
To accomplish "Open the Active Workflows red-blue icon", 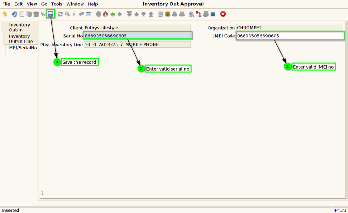I will pyautogui.click(x=198, y=14).
